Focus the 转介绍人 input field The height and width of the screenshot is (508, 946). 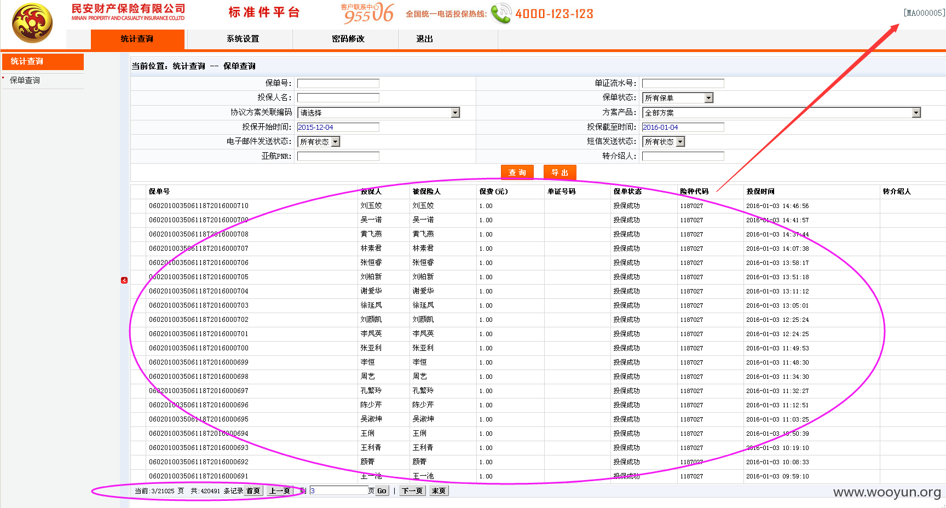(x=683, y=156)
